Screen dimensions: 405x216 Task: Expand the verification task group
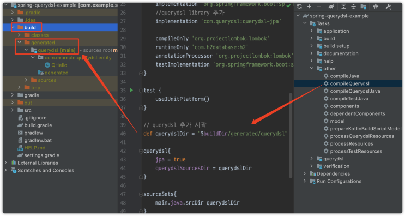311,166
